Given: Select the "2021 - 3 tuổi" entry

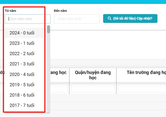Looking at the screenshot, I should [x=22, y=64].
